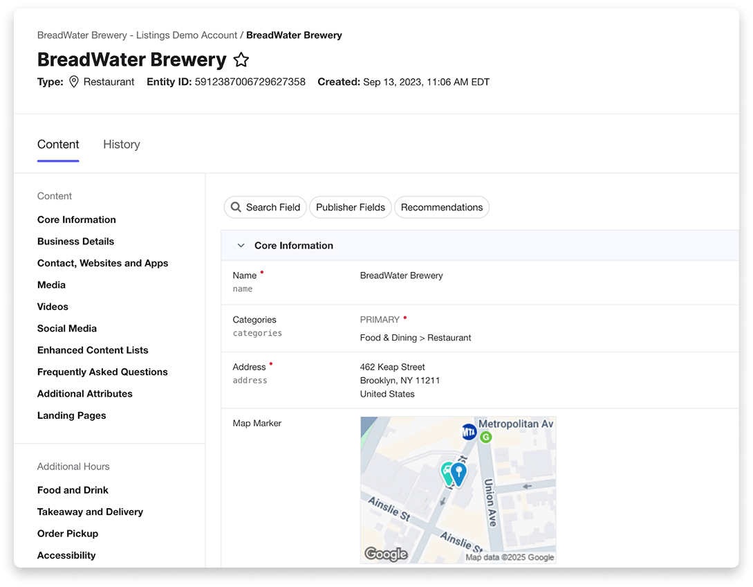Click the Union Ave label on map
This screenshot has height=587, width=753.
click(x=491, y=503)
